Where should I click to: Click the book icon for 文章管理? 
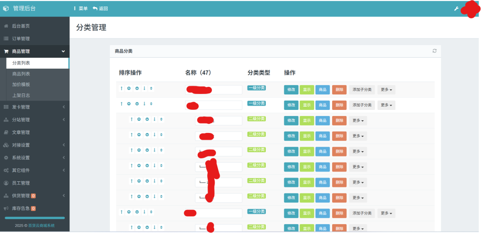click(x=6, y=132)
